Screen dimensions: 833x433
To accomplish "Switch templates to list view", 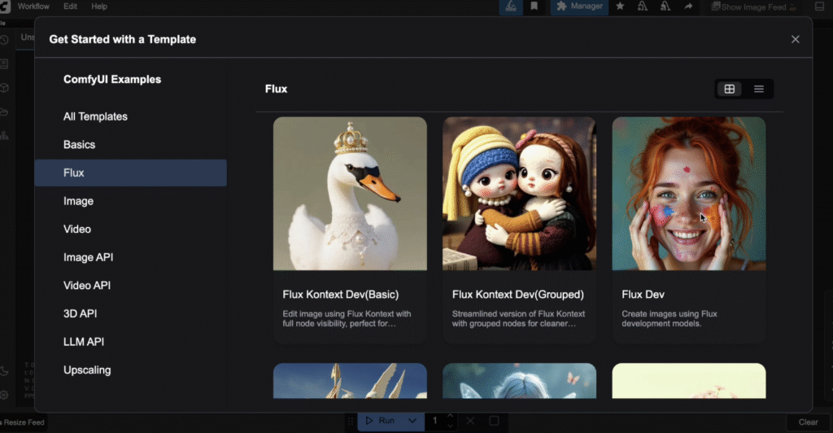I will point(758,89).
